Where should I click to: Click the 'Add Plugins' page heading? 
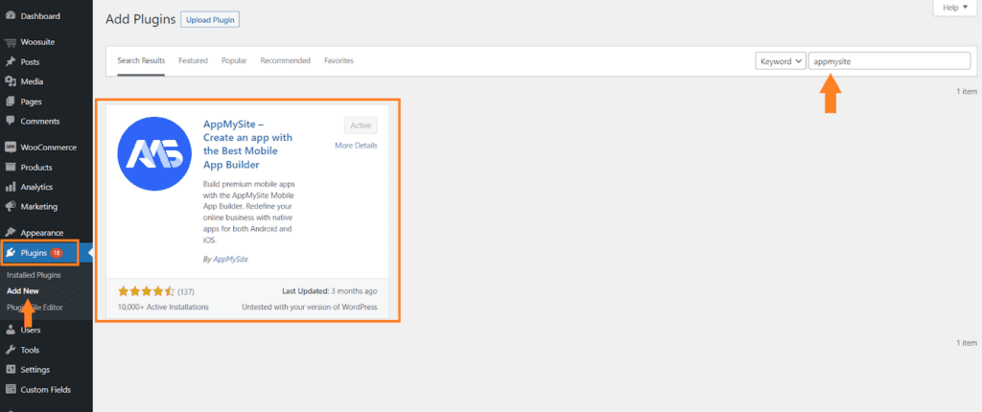coord(141,19)
